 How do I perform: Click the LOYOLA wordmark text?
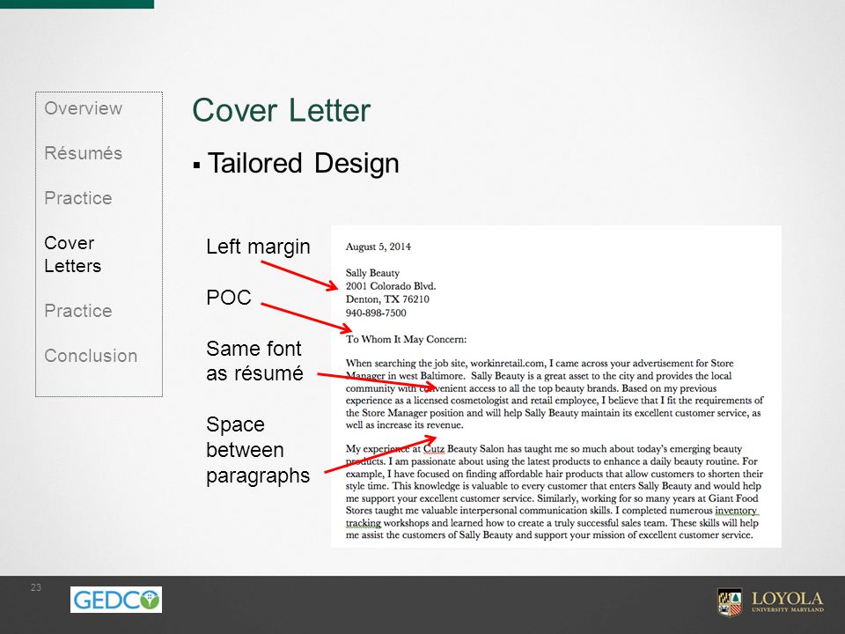[x=787, y=599]
